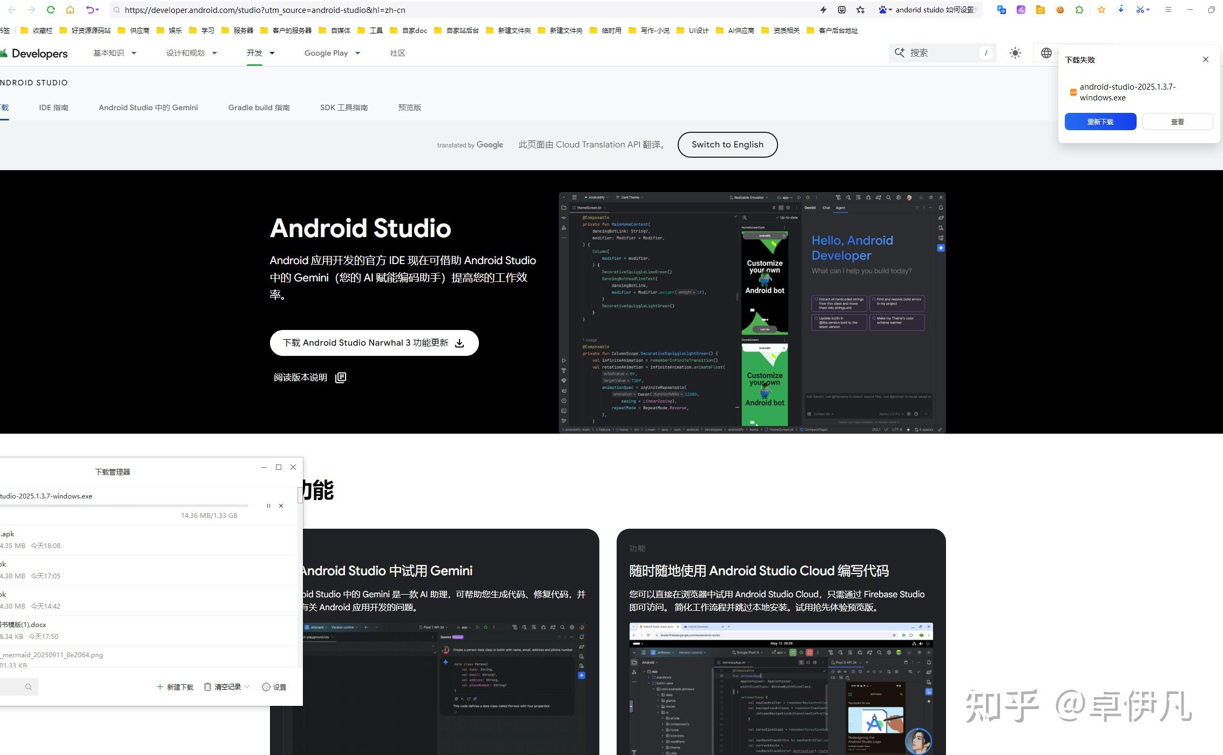Open browser downloads arrow icon
Image resolution: width=1223 pixels, height=755 pixels.
coord(1121,10)
